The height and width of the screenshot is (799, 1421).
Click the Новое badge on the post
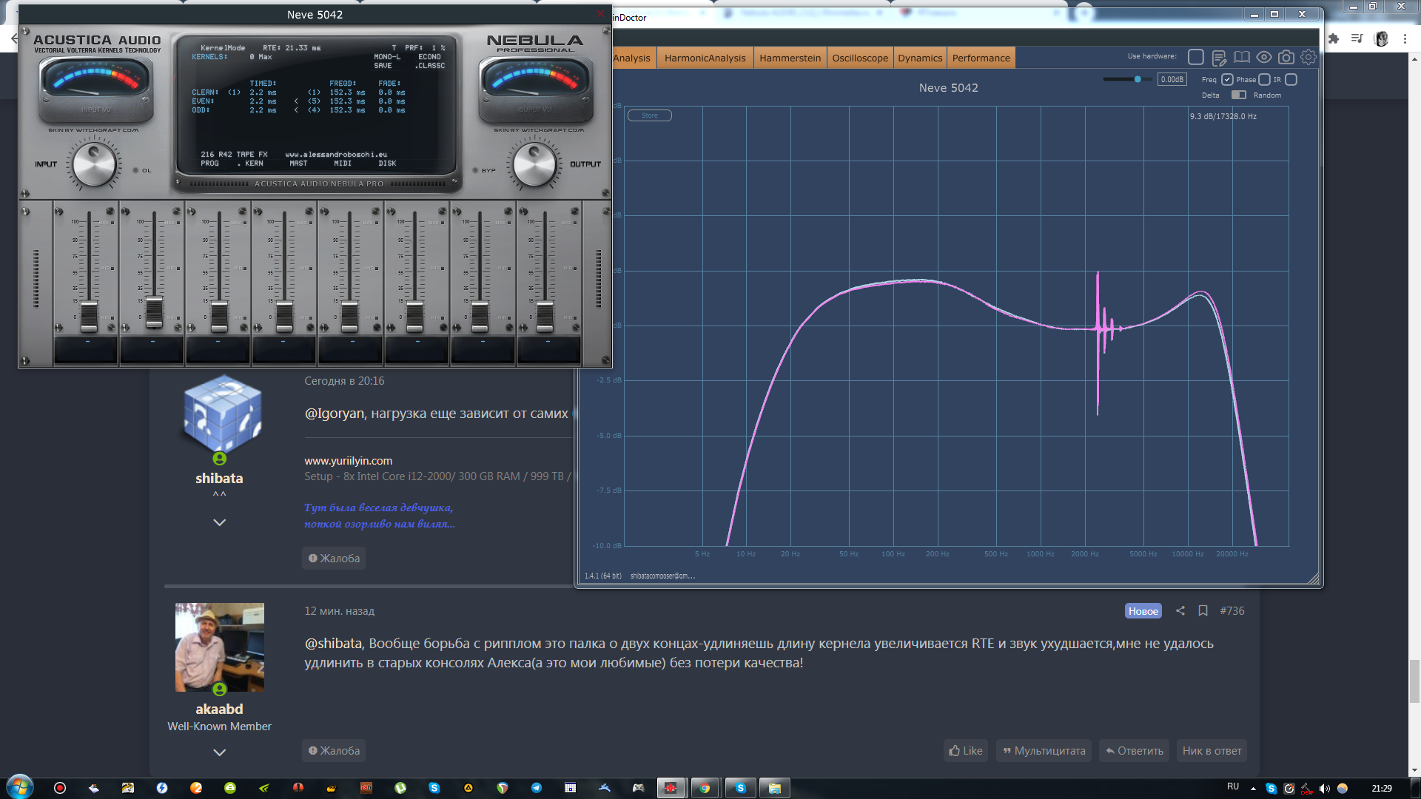(1143, 611)
